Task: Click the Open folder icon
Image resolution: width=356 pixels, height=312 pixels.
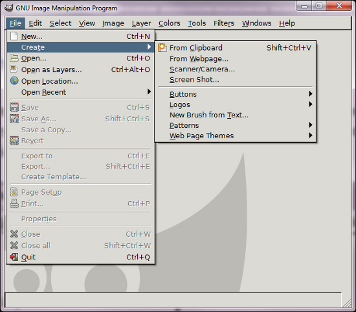Action: [x=14, y=58]
